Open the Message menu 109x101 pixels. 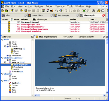[x=60, y=7]
